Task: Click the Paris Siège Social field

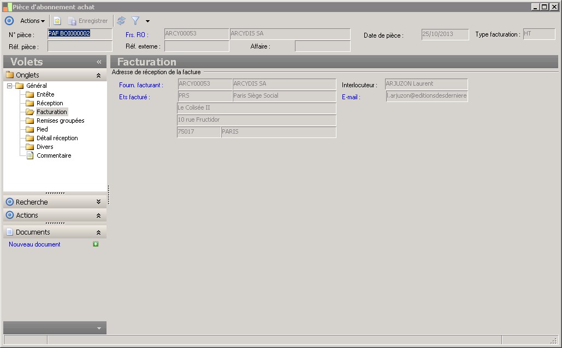Action: point(284,96)
